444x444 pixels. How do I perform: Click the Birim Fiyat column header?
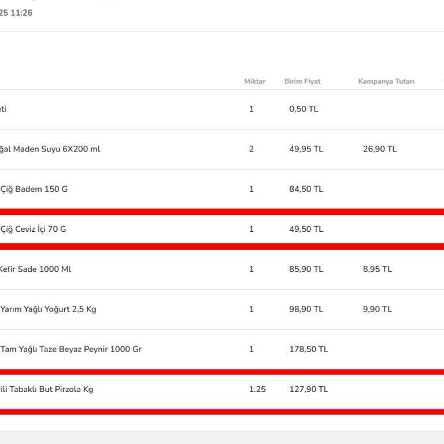pyautogui.click(x=302, y=82)
